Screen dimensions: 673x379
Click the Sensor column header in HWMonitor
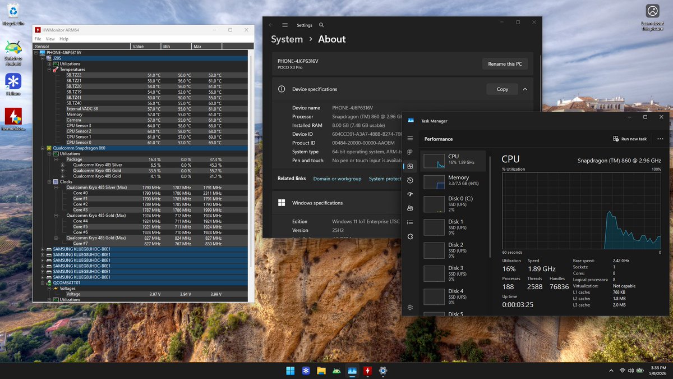pyautogui.click(x=81, y=47)
